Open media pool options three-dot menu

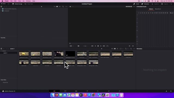point(134,49)
